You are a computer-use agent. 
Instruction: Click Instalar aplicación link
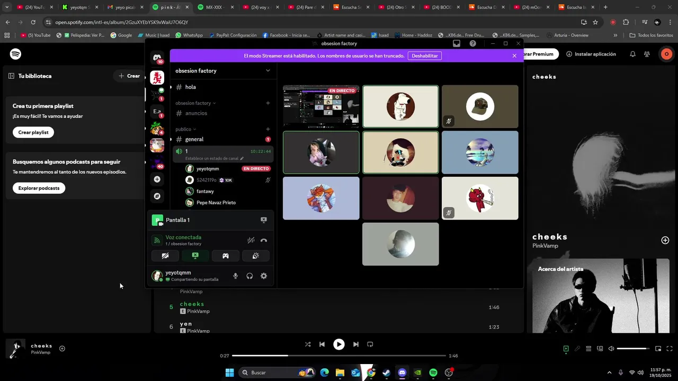tap(591, 54)
